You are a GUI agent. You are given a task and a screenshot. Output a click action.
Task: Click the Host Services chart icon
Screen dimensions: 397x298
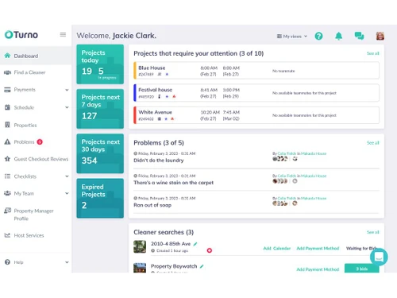(7, 235)
